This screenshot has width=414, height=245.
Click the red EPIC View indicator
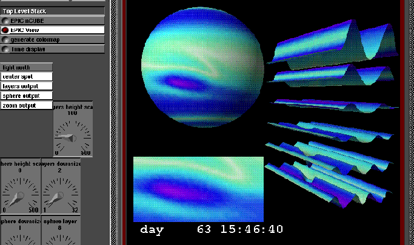[5, 30]
